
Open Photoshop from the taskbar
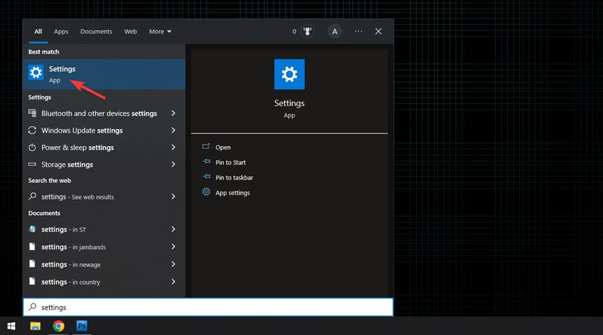pyautogui.click(x=82, y=326)
